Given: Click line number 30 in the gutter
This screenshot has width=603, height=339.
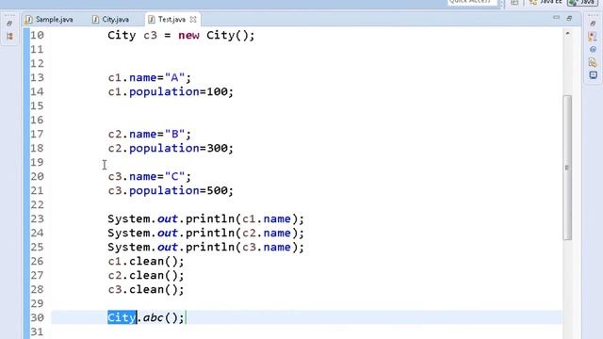Looking at the screenshot, I should [x=37, y=317].
